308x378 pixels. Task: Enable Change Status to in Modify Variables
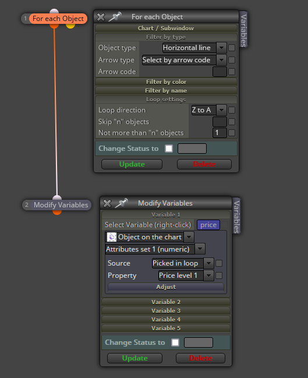pyautogui.click(x=175, y=342)
